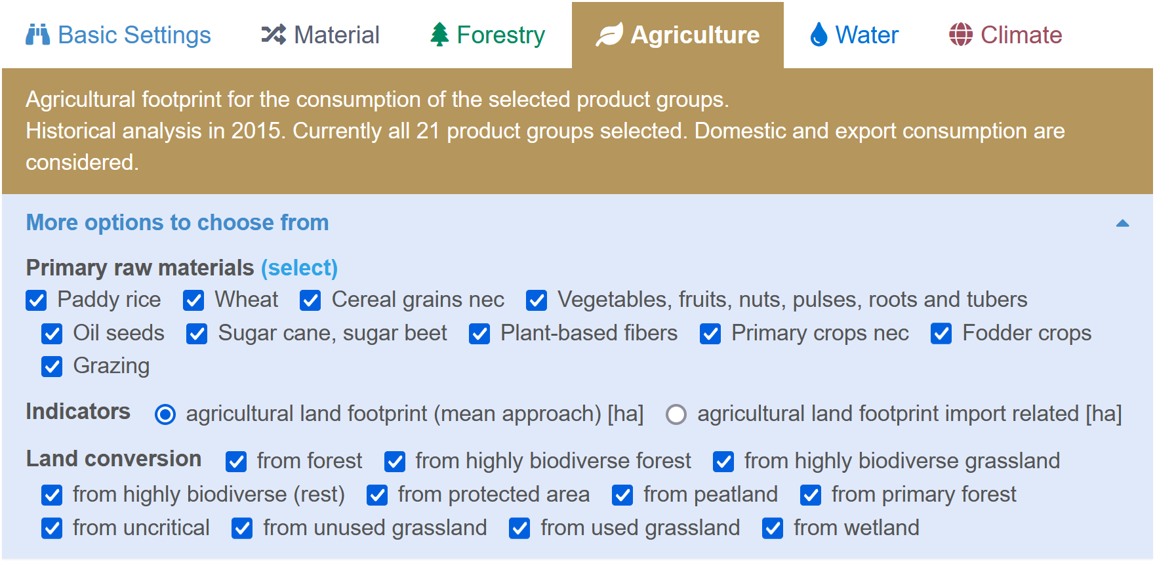Click the shuffle icon beside Material
1155x562 pixels.
point(274,35)
